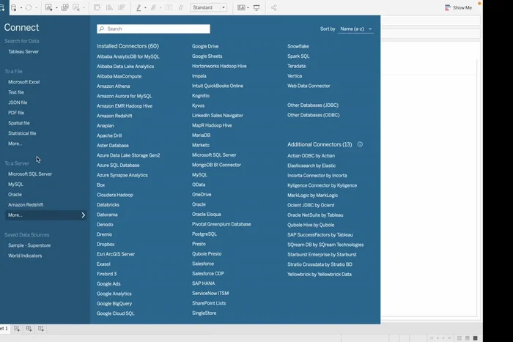Screen dimensions: 513x342
Task: Click the run update (refresh) icon
Action: 29,7
